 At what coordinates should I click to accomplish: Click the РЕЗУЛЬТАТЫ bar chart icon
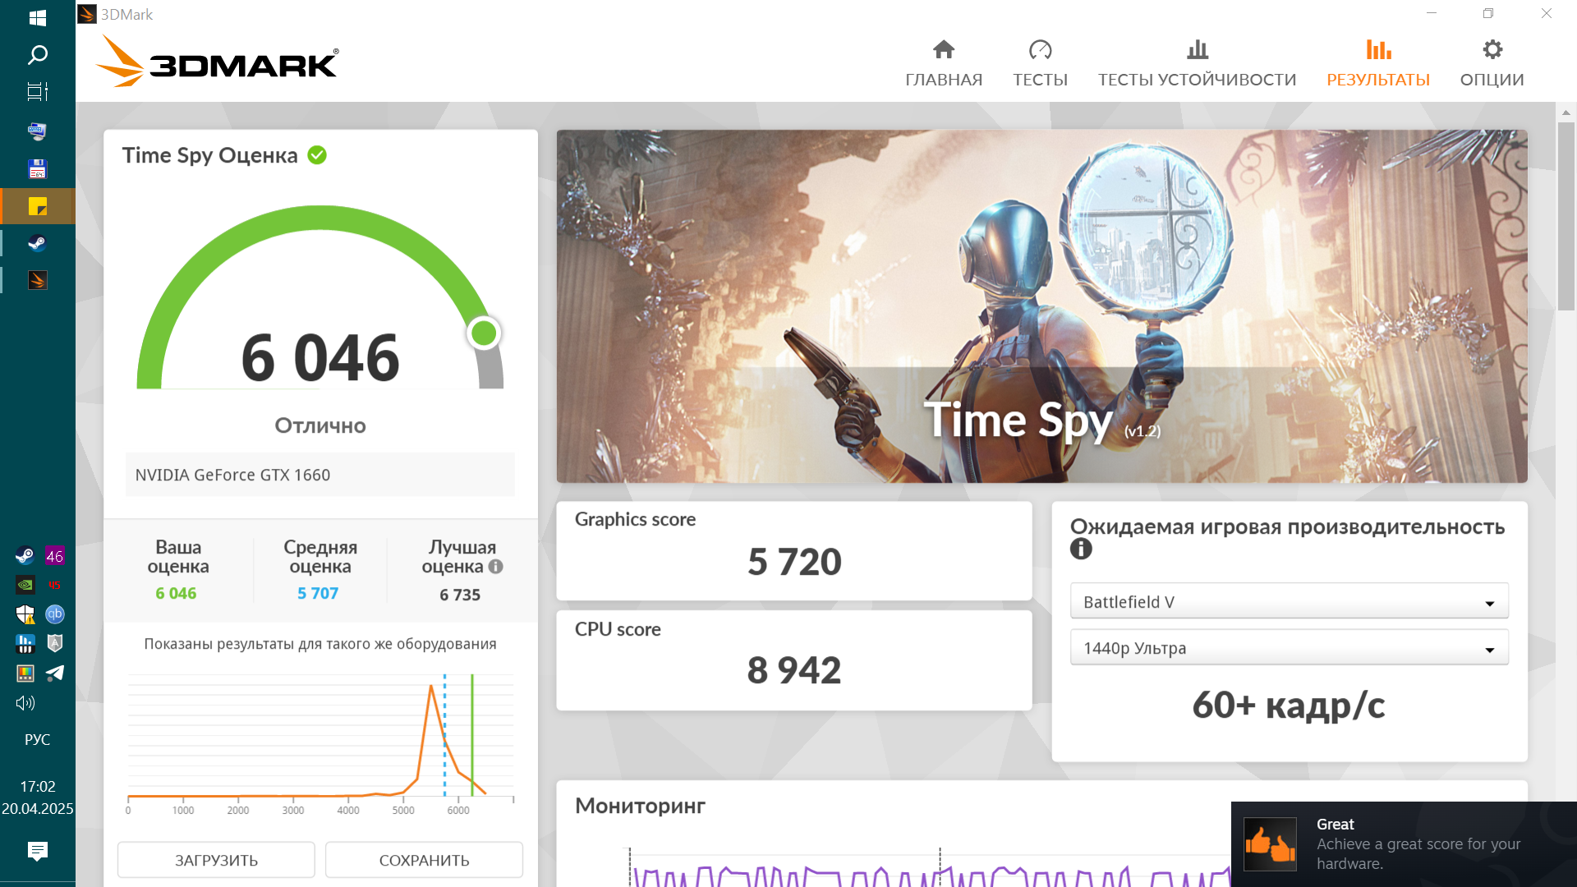(x=1378, y=50)
